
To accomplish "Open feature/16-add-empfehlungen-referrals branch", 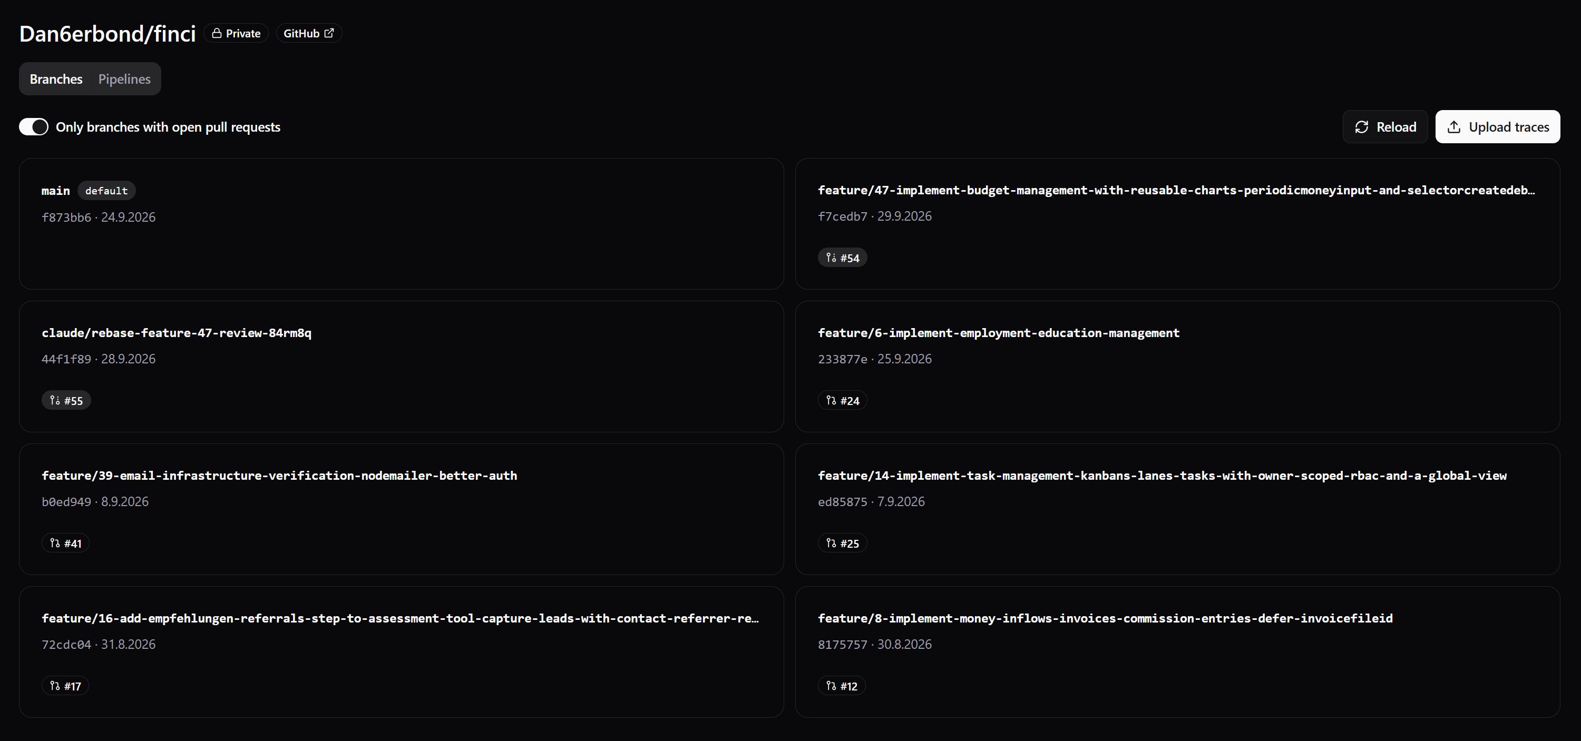I will click(400, 618).
